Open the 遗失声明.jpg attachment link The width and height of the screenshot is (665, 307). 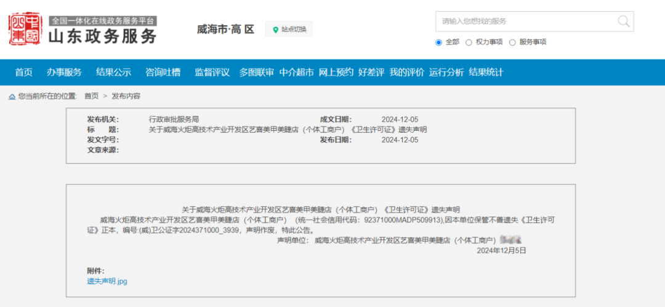(107, 281)
